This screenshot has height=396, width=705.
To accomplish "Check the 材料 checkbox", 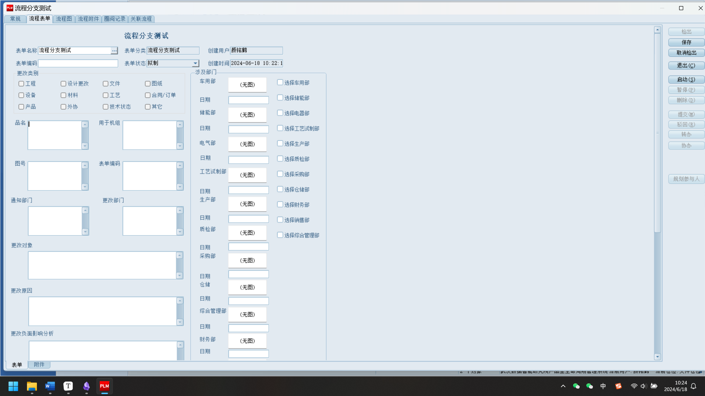I will pyautogui.click(x=63, y=95).
